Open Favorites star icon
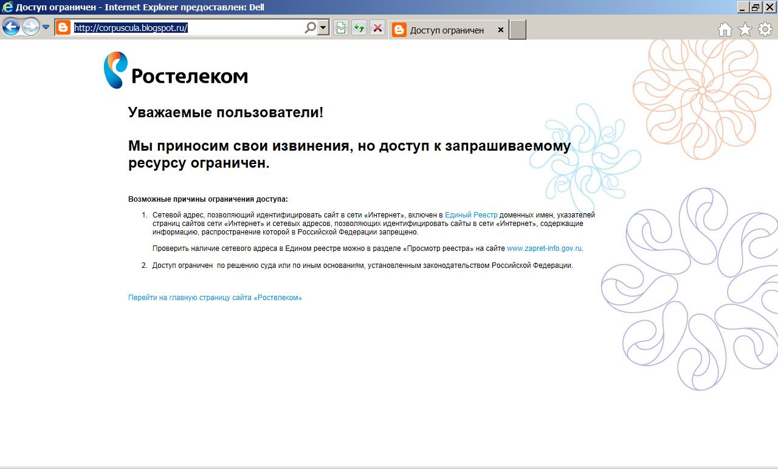The height and width of the screenshot is (469, 778). pos(745,30)
